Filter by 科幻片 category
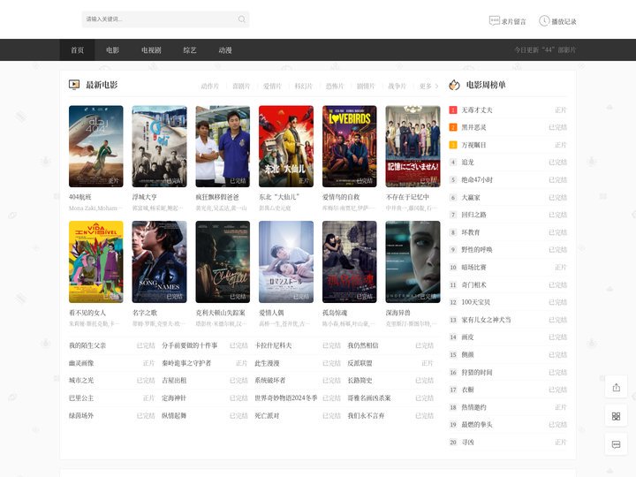The image size is (636, 477). (303, 86)
